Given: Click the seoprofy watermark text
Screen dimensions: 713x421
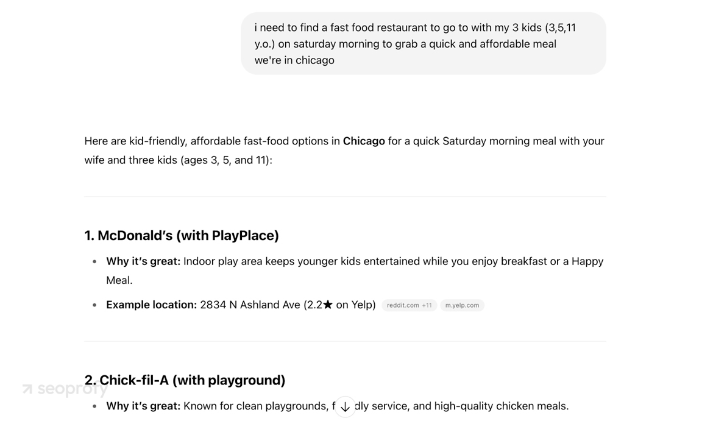Looking at the screenshot, I should point(73,389).
